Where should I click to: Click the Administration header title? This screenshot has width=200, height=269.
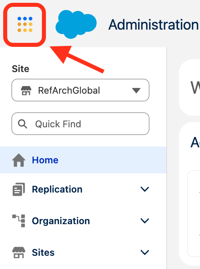[x=153, y=25]
